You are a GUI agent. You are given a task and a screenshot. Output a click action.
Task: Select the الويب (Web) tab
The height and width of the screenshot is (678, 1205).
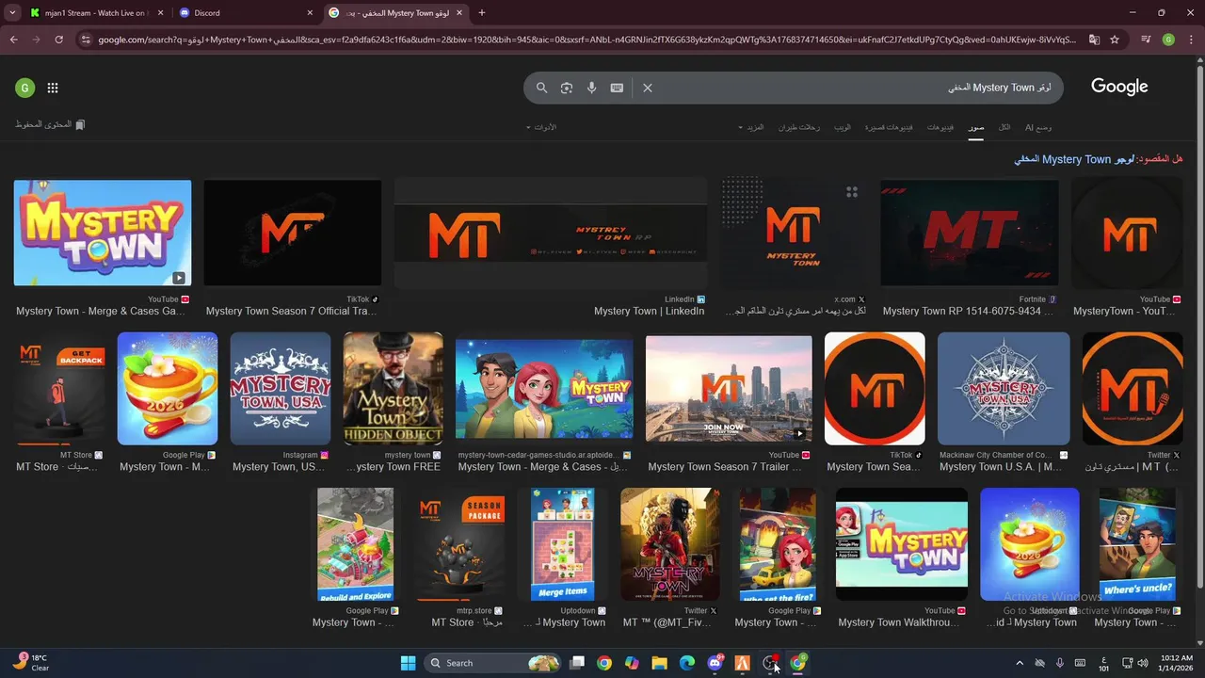843,127
